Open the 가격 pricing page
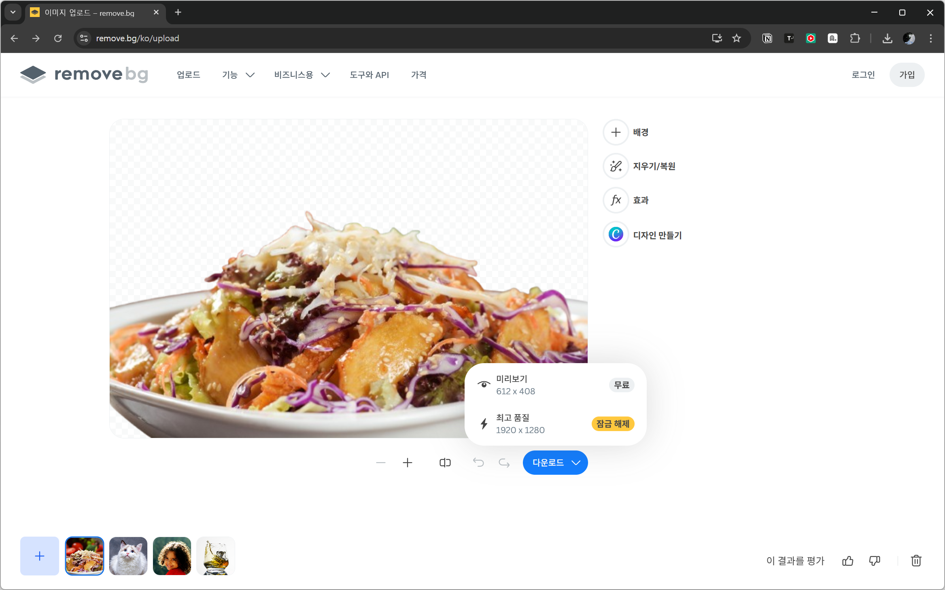945x590 pixels. point(418,75)
